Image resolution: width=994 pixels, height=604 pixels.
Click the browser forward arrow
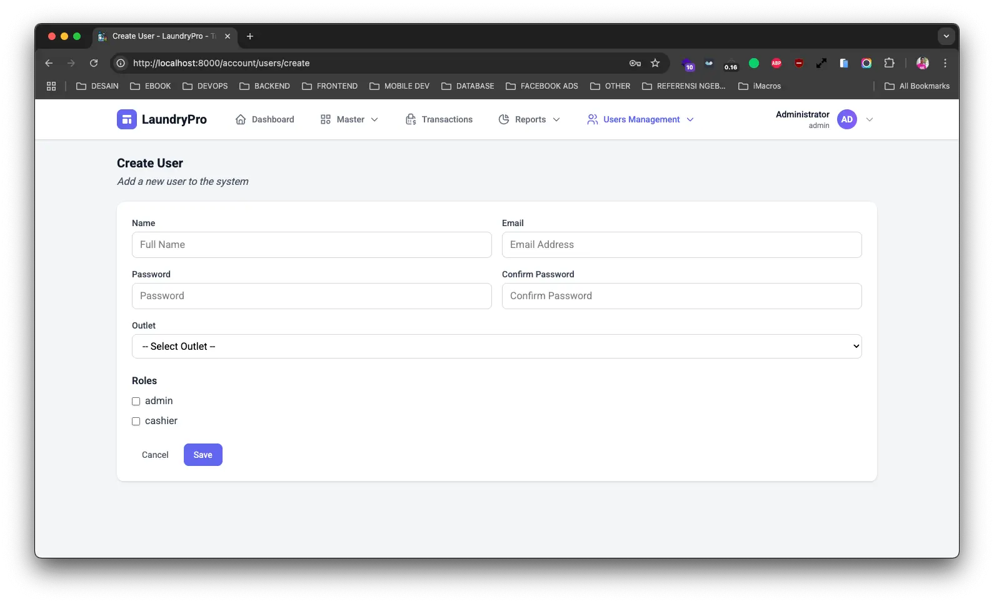tap(71, 63)
